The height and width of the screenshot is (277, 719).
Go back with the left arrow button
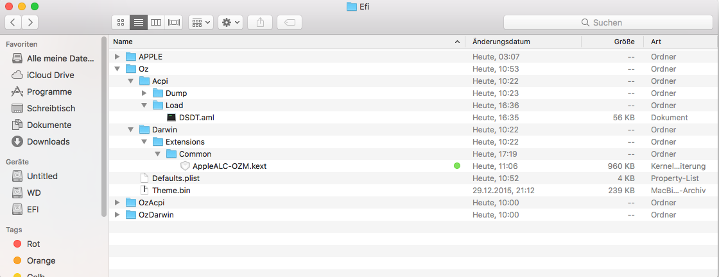tap(13, 22)
